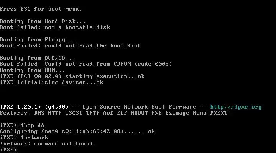Click '!network: command not found' error
Viewport: 276px width, 153px height.
coord(46,144)
